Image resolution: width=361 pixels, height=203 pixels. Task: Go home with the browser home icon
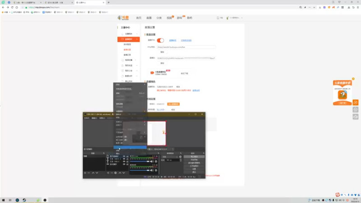17,7
